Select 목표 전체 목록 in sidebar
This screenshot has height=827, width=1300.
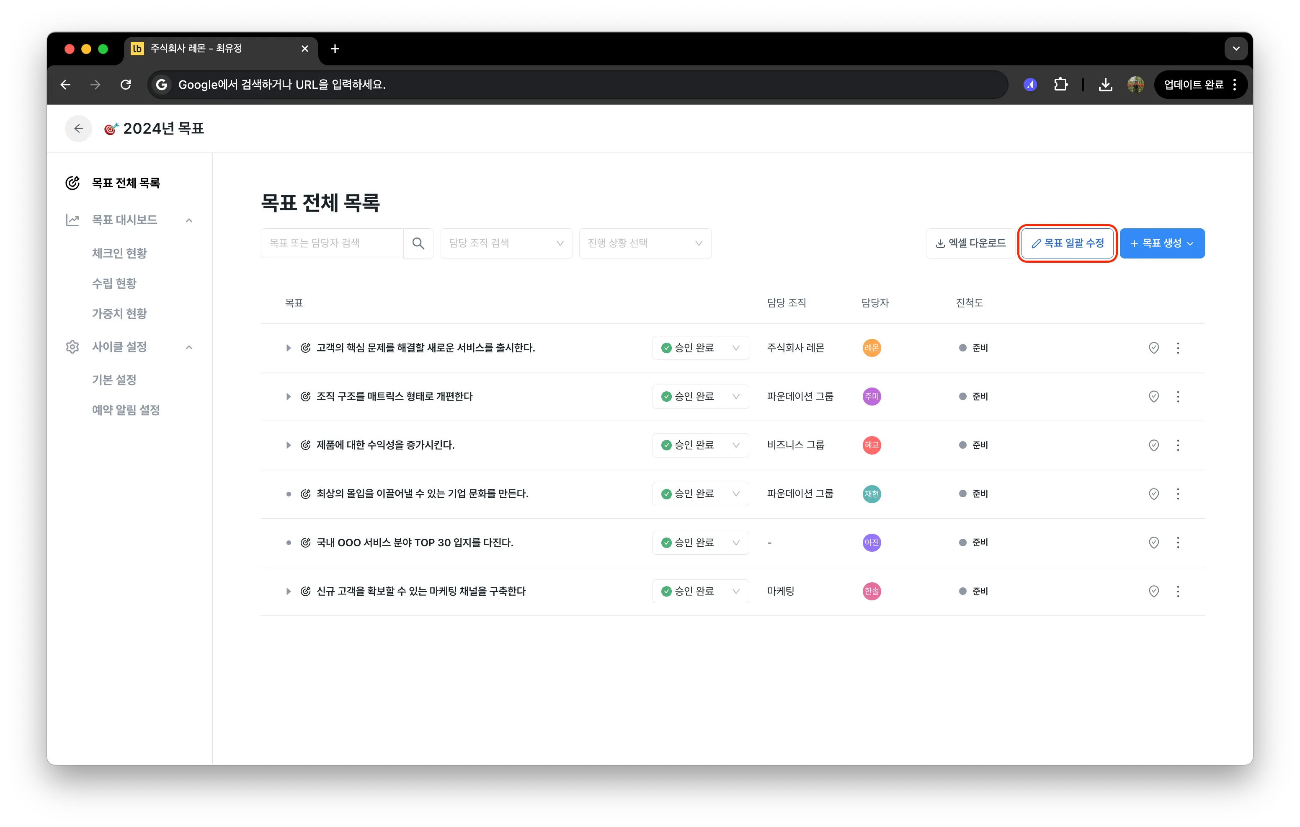[126, 183]
